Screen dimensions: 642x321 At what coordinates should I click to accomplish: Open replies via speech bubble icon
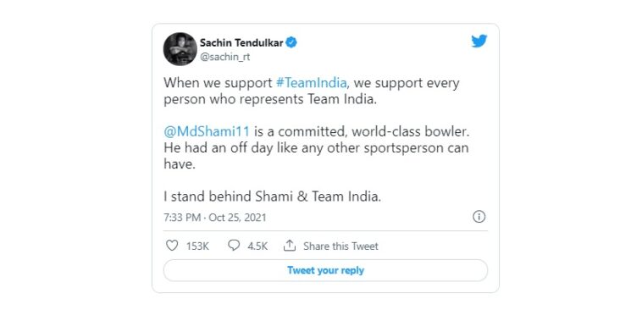point(234,246)
